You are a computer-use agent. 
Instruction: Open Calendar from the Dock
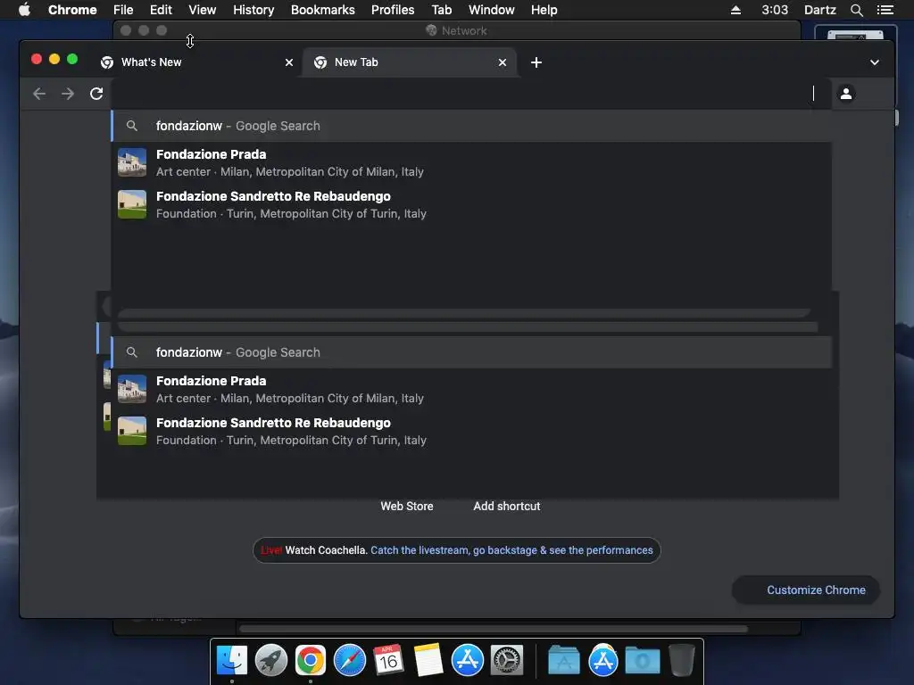pyautogui.click(x=389, y=661)
